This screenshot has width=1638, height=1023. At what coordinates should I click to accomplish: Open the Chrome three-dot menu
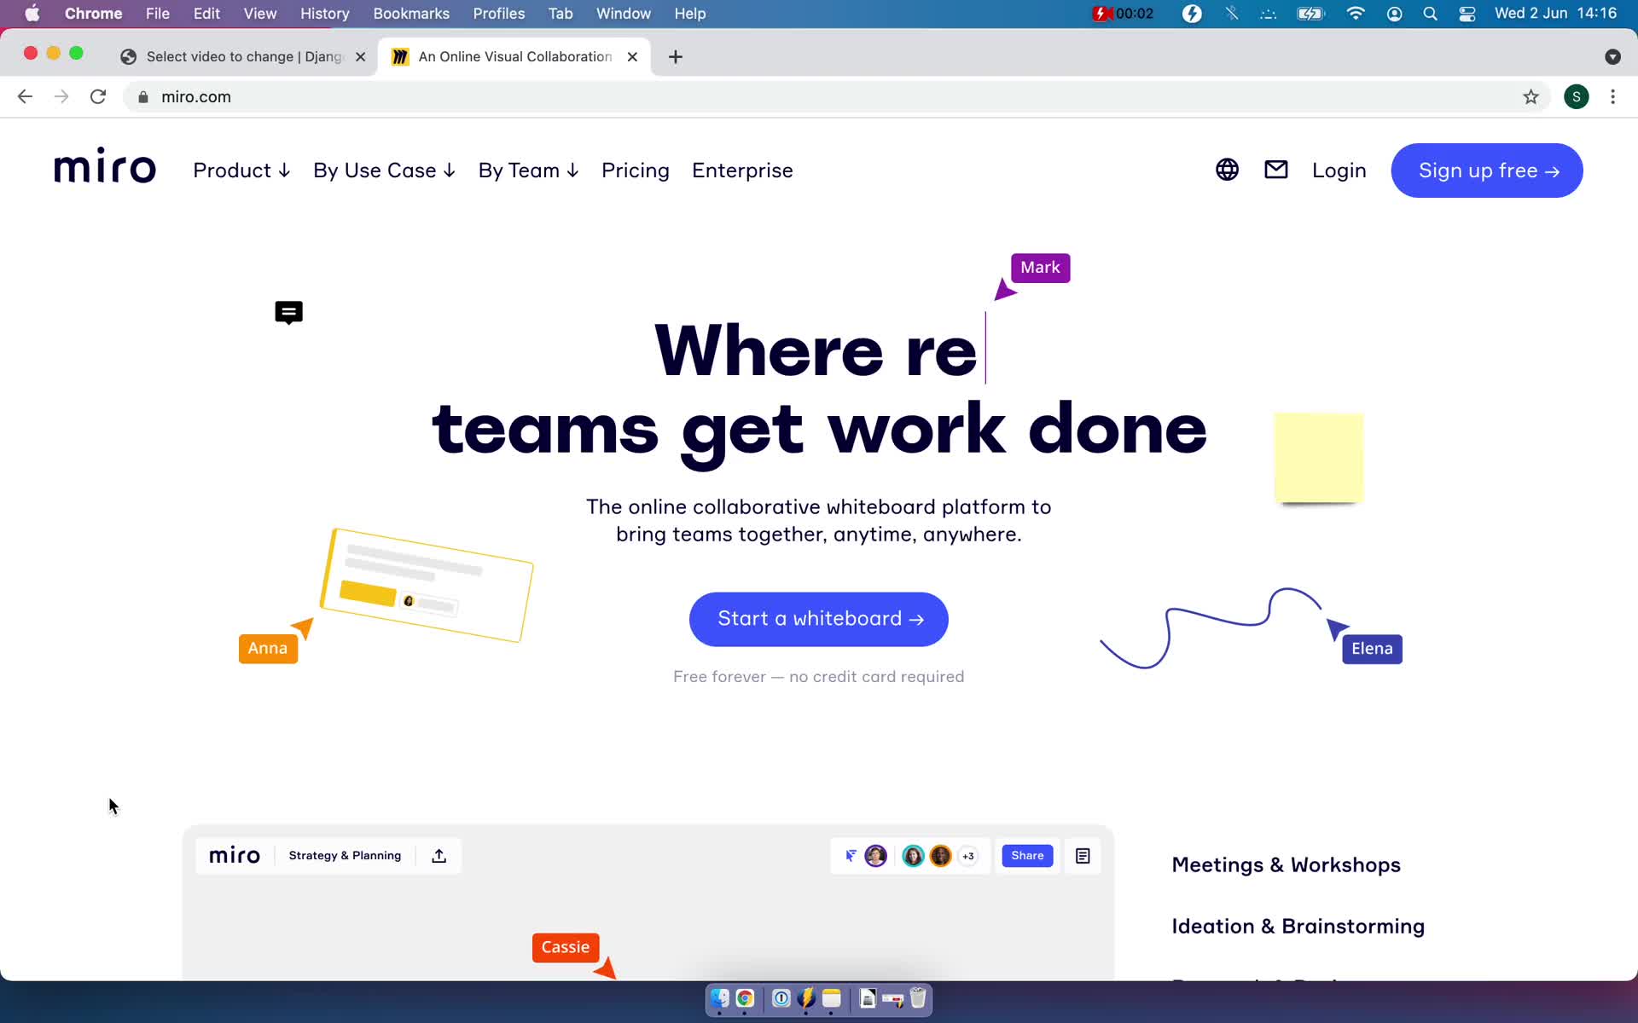click(x=1612, y=97)
